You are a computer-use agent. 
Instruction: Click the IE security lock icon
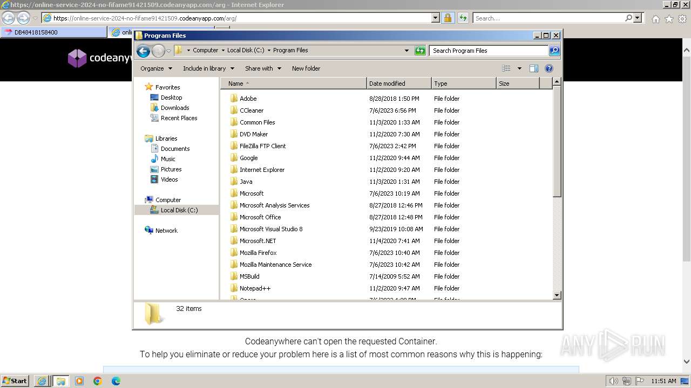coord(448,18)
